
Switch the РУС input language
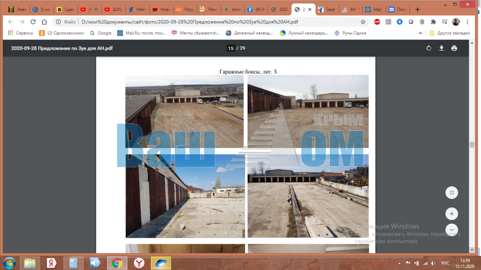point(445,263)
